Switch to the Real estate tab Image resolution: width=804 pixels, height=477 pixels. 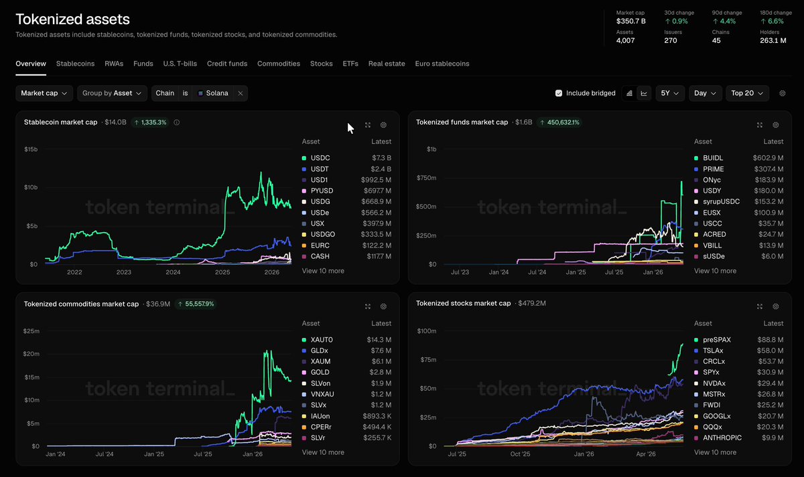click(387, 64)
